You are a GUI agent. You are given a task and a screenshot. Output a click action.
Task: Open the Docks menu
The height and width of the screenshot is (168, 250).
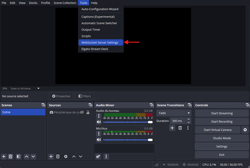click(x=33, y=3)
